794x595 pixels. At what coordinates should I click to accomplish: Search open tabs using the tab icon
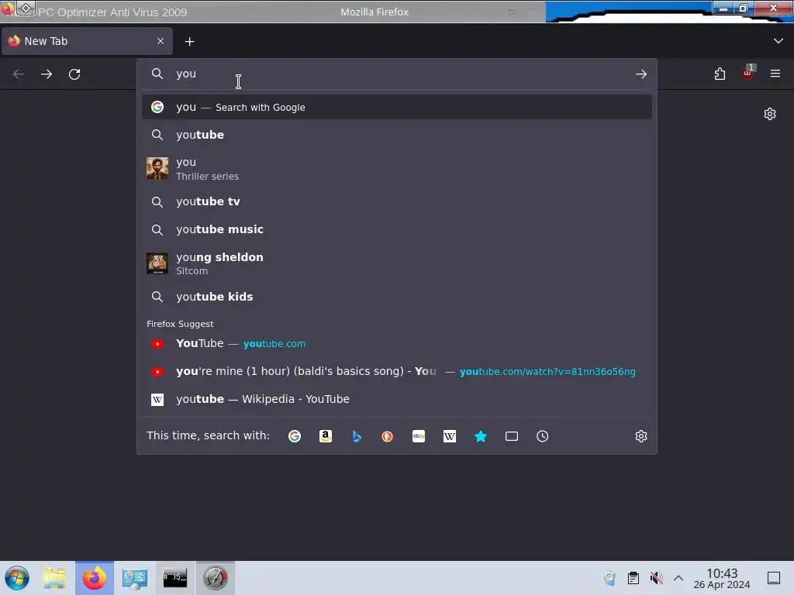point(512,436)
